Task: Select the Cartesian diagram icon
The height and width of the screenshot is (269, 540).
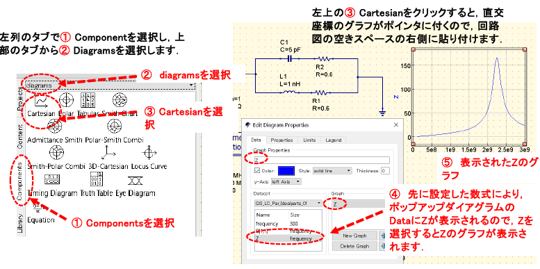Action: coord(42,101)
